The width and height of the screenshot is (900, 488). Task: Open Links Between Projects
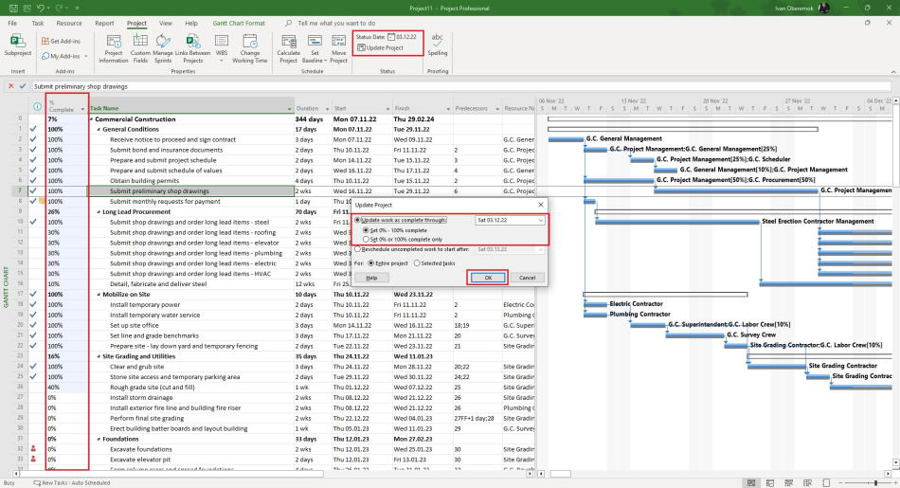[193, 48]
